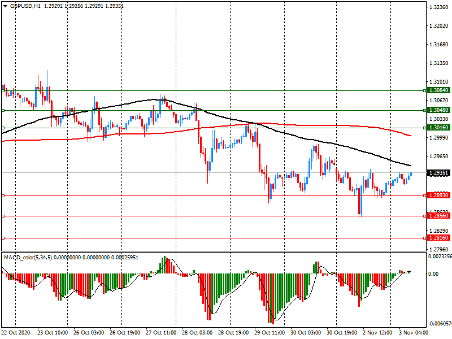Click the 26 Oct 03:00 time label

89,333
